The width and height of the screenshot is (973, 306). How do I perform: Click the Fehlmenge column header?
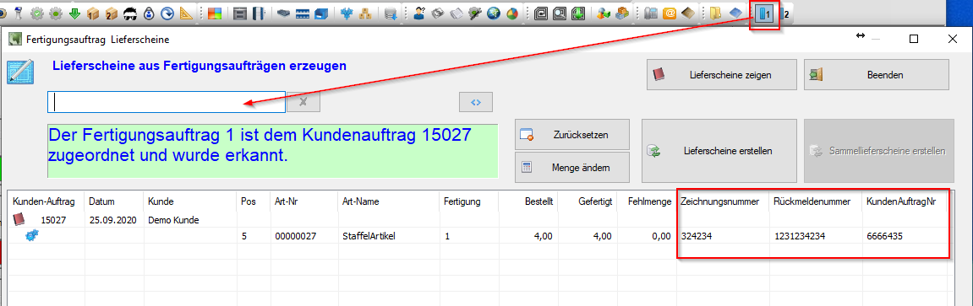649,201
